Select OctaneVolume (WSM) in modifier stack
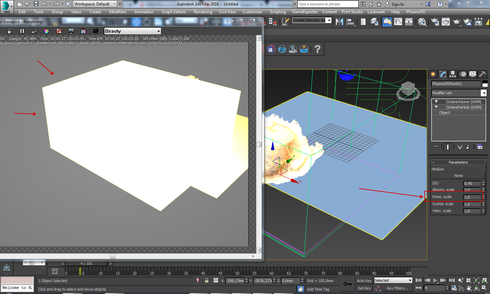 [463, 102]
